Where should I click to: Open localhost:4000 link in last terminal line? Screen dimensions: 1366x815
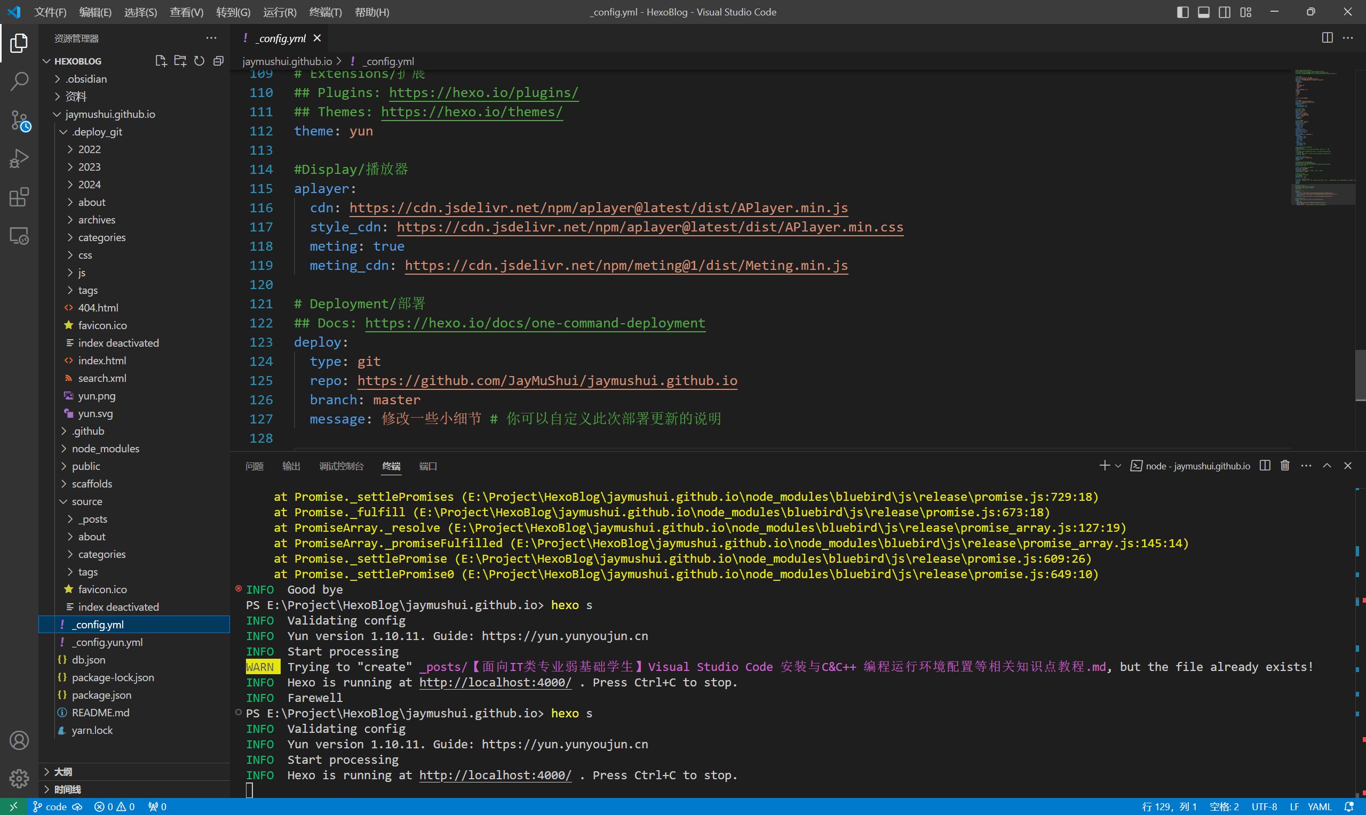click(495, 776)
